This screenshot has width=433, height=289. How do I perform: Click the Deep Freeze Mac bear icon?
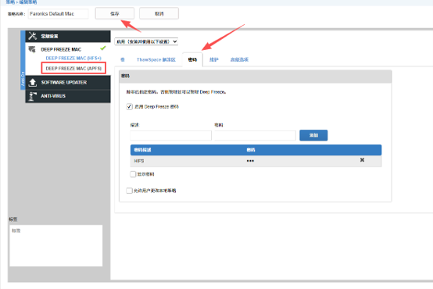[x=32, y=49]
